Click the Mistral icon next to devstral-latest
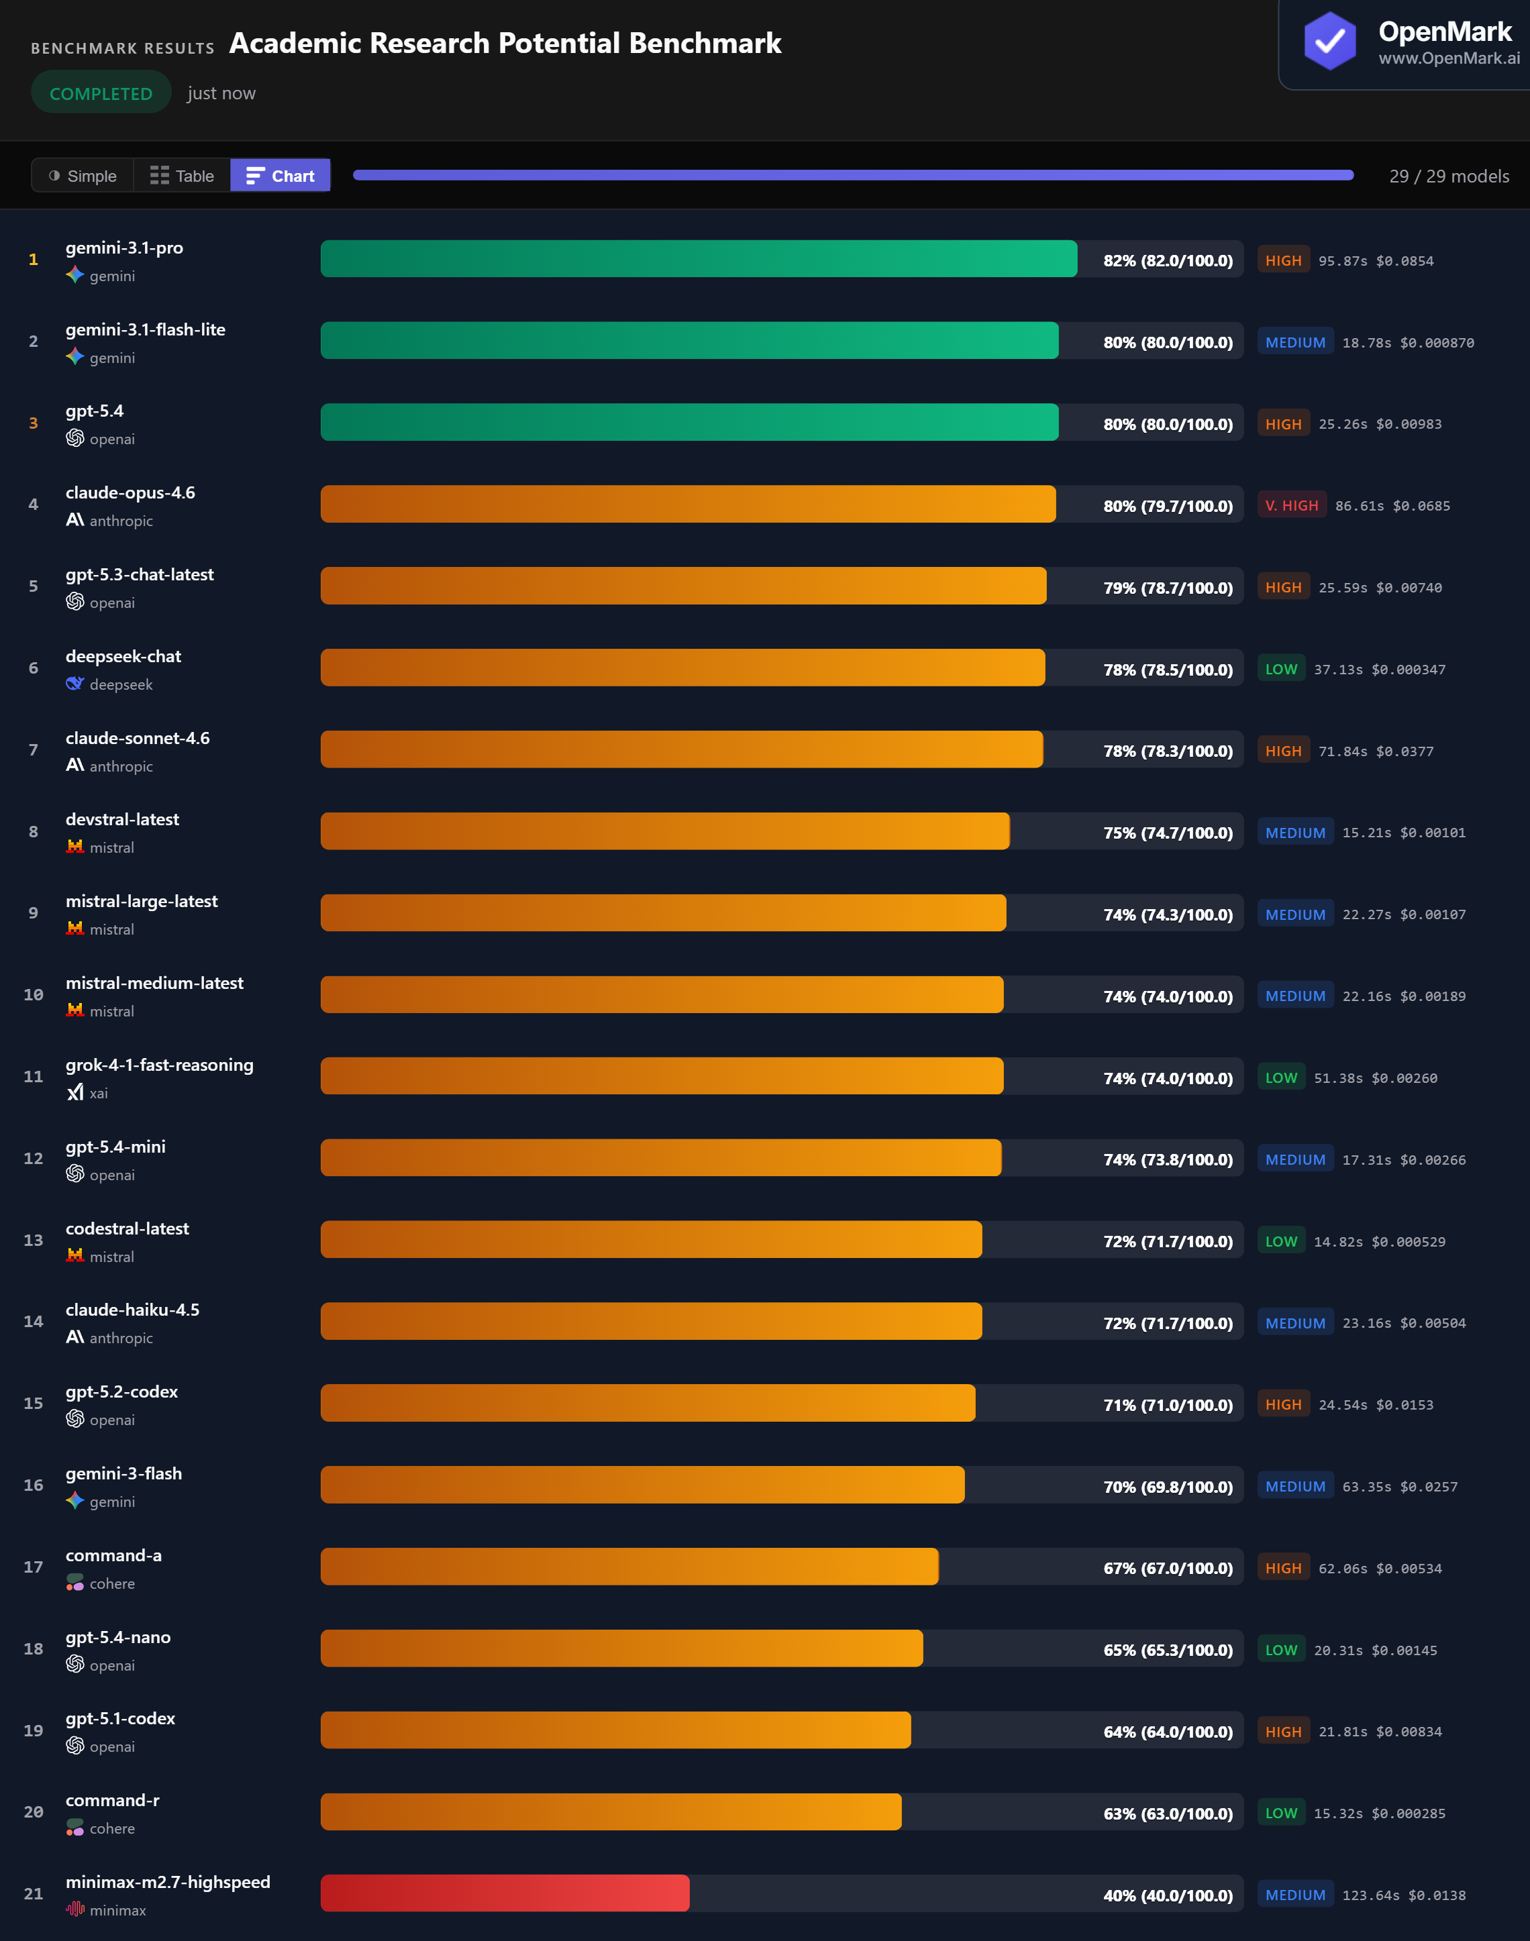Viewport: 1530px width, 1941px height. click(75, 847)
